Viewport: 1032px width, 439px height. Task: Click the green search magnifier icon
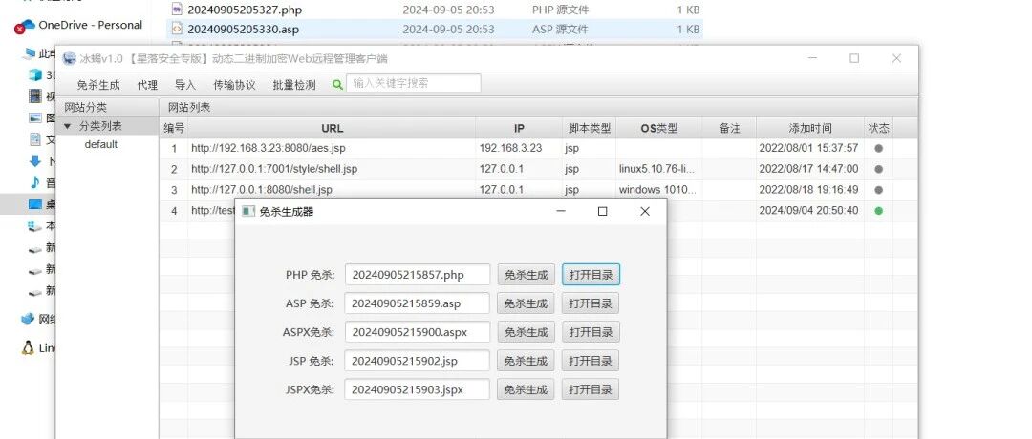pyautogui.click(x=337, y=84)
